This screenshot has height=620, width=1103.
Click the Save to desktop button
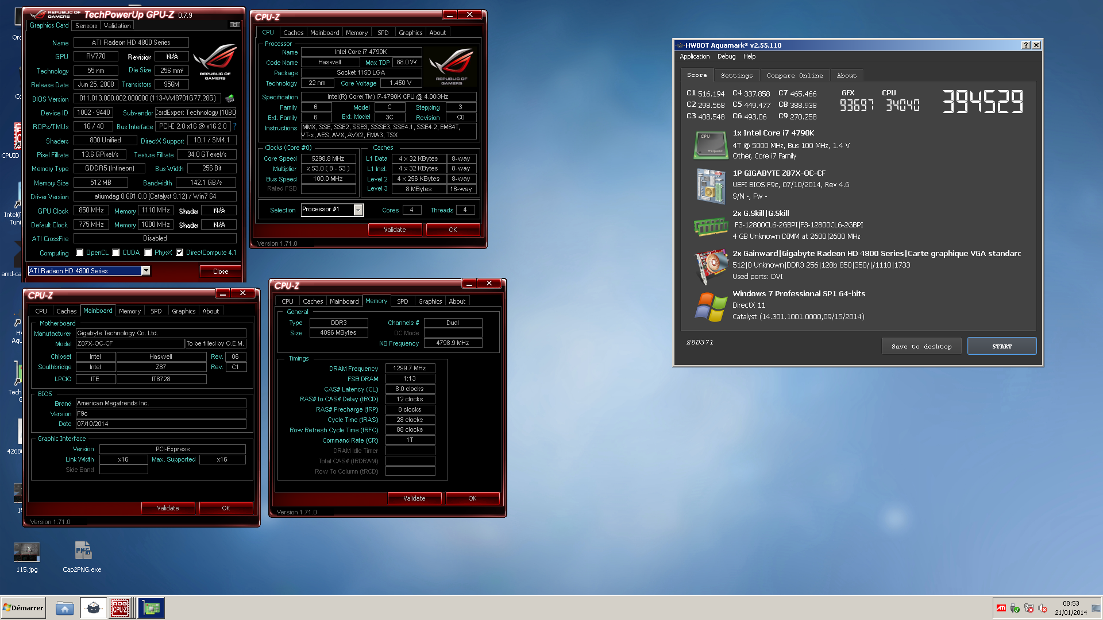click(x=921, y=346)
